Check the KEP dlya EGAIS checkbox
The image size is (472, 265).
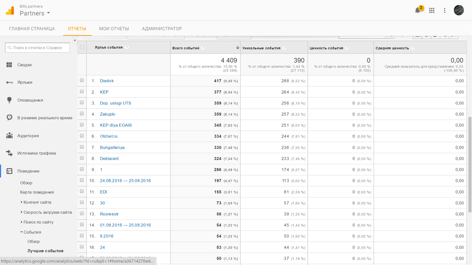(82, 125)
